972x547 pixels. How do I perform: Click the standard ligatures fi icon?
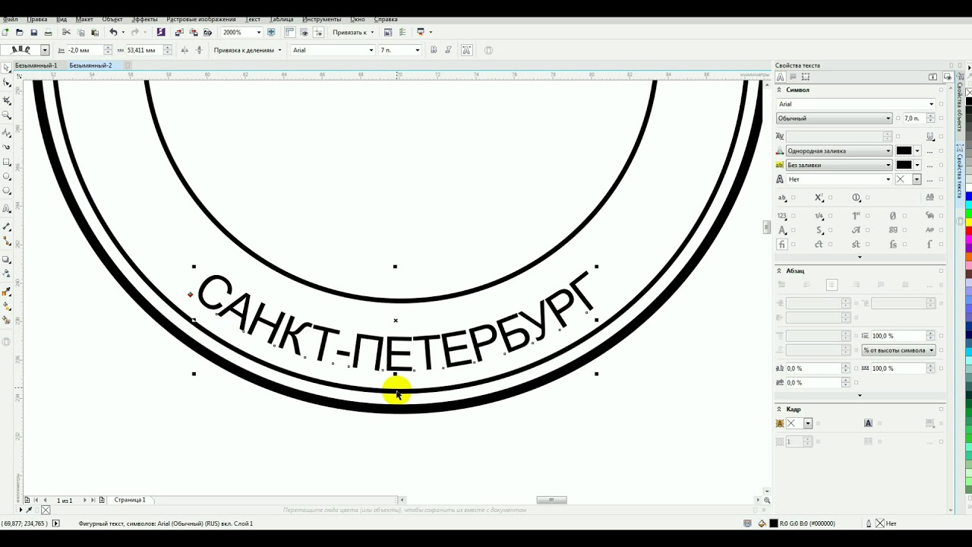(782, 245)
